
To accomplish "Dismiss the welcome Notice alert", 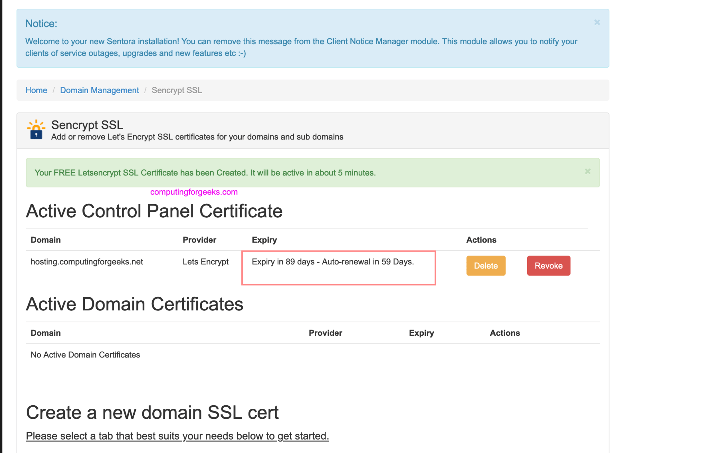I will tap(596, 22).
